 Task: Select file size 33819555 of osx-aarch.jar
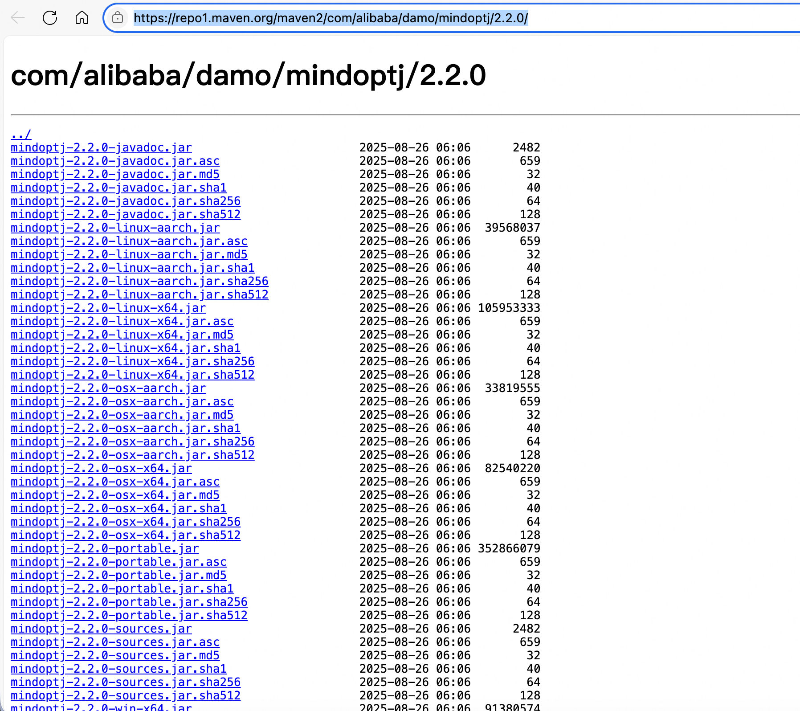click(x=513, y=388)
